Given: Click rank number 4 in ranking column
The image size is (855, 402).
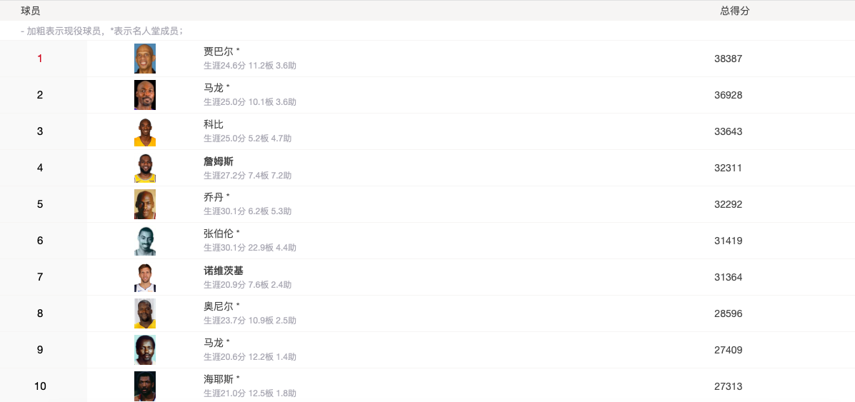Looking at the screenshot, I should [x=40, y=168].
